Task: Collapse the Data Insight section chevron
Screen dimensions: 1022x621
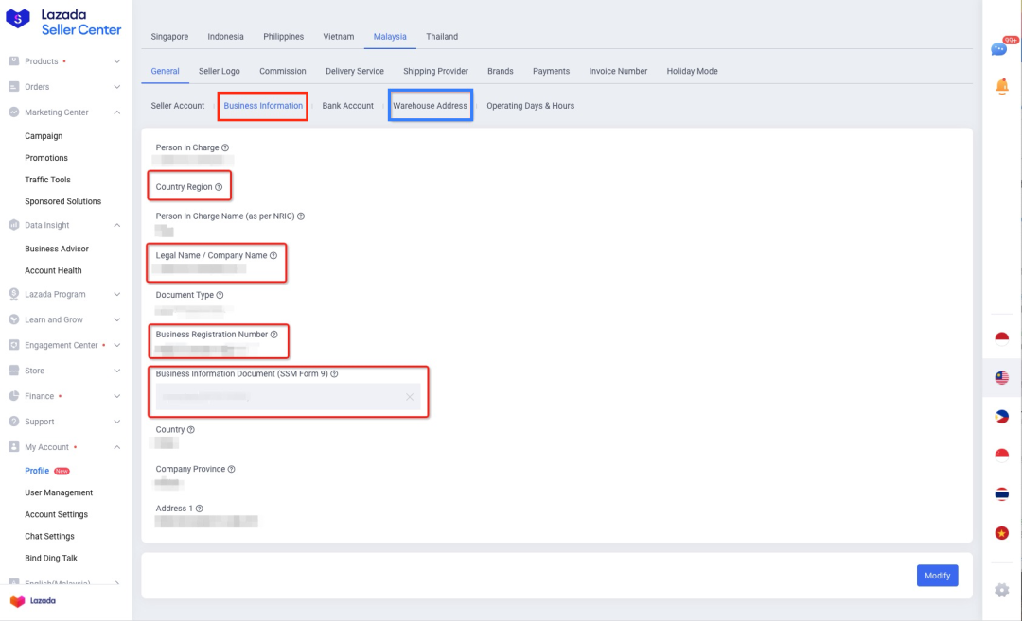Action: pos(116,225)
